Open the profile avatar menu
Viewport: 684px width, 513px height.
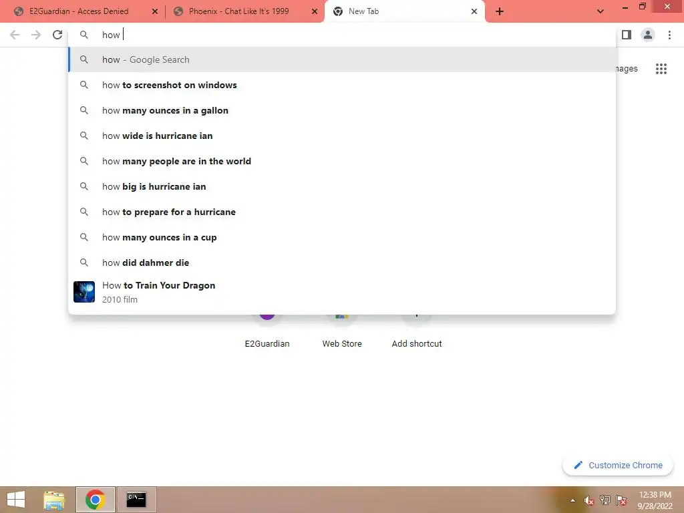(648, 35)
